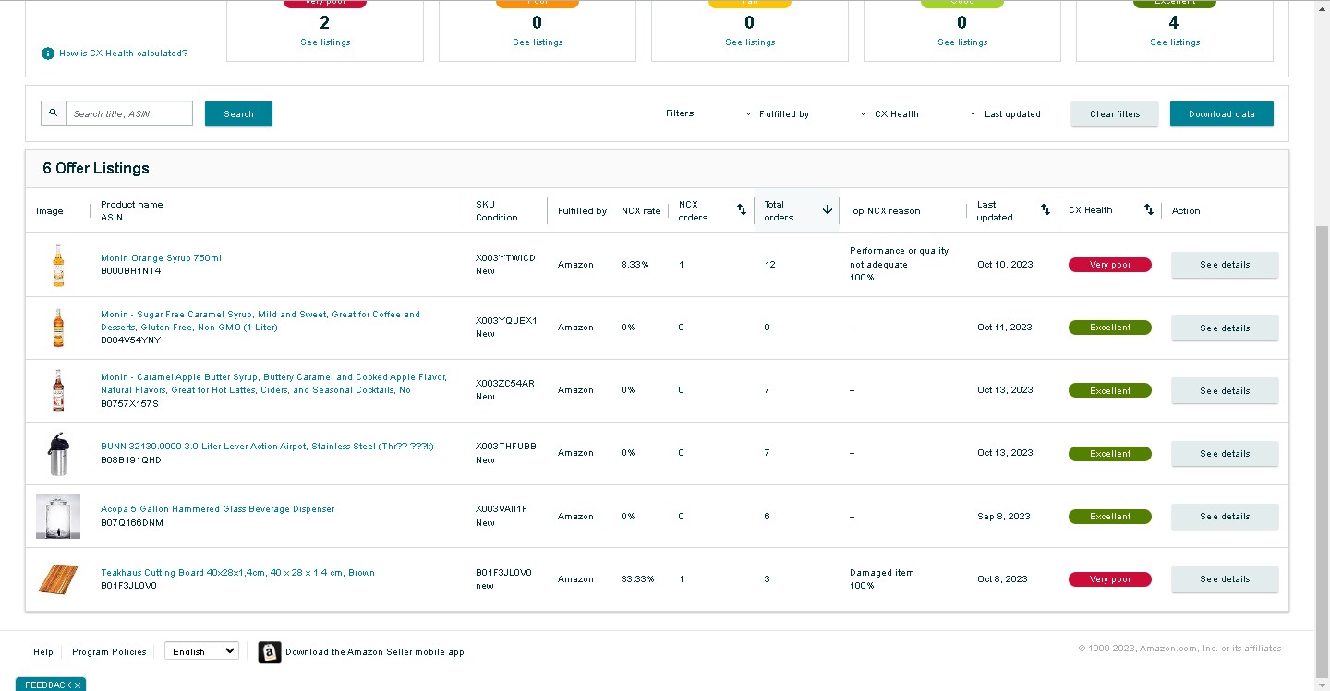Click the 33.33% NCX rate value
This screenshot has width=1330, height=691.
tap(637, 579)
